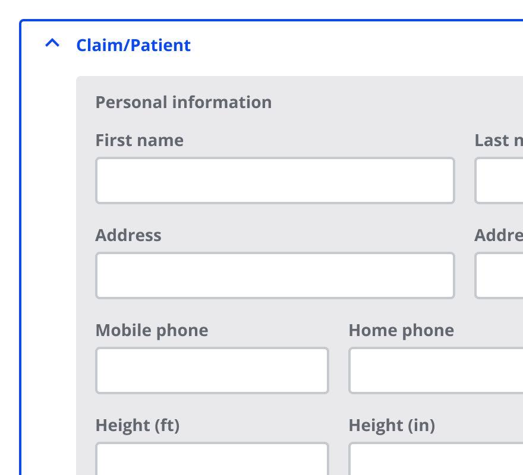The height and width of the screenshot is (475, 523).
Task: Click the left Address label text
Action: coord(128,235)
